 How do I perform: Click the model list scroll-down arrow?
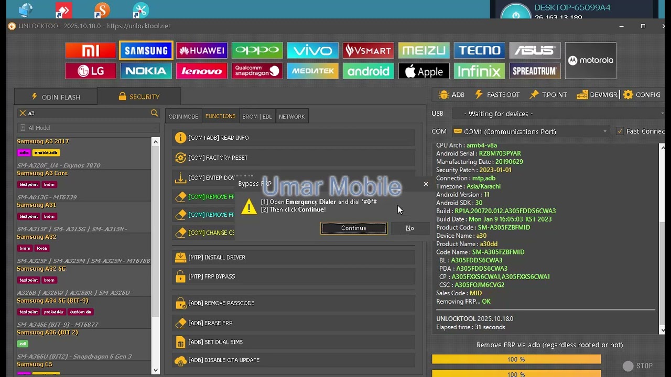click(155, 370)
